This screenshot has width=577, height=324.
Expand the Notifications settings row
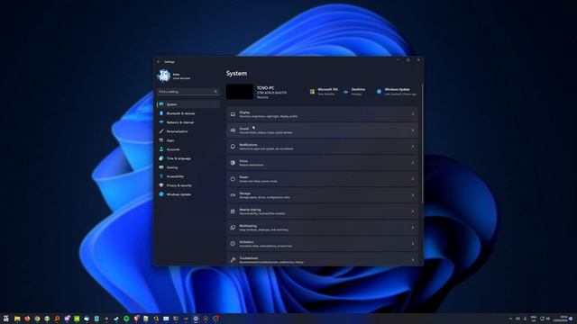323,147
